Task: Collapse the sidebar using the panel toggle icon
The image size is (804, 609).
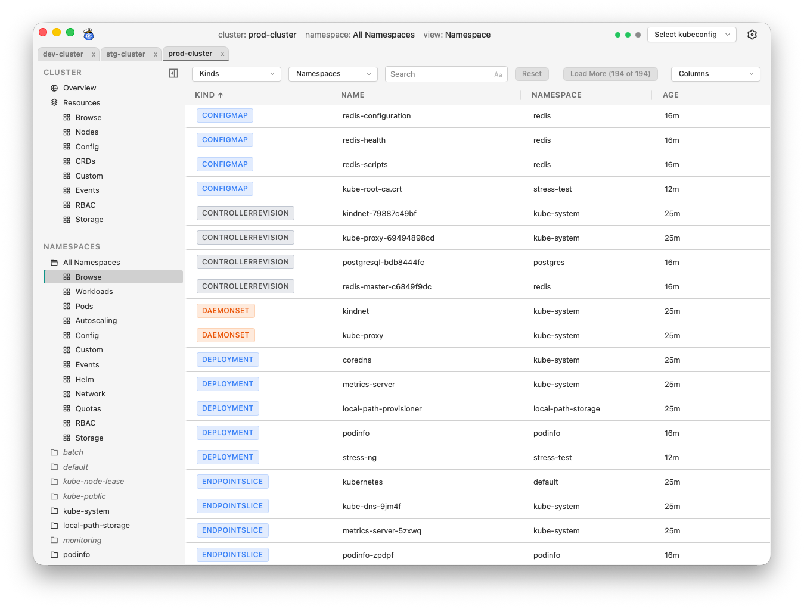Action: (173, 73)
